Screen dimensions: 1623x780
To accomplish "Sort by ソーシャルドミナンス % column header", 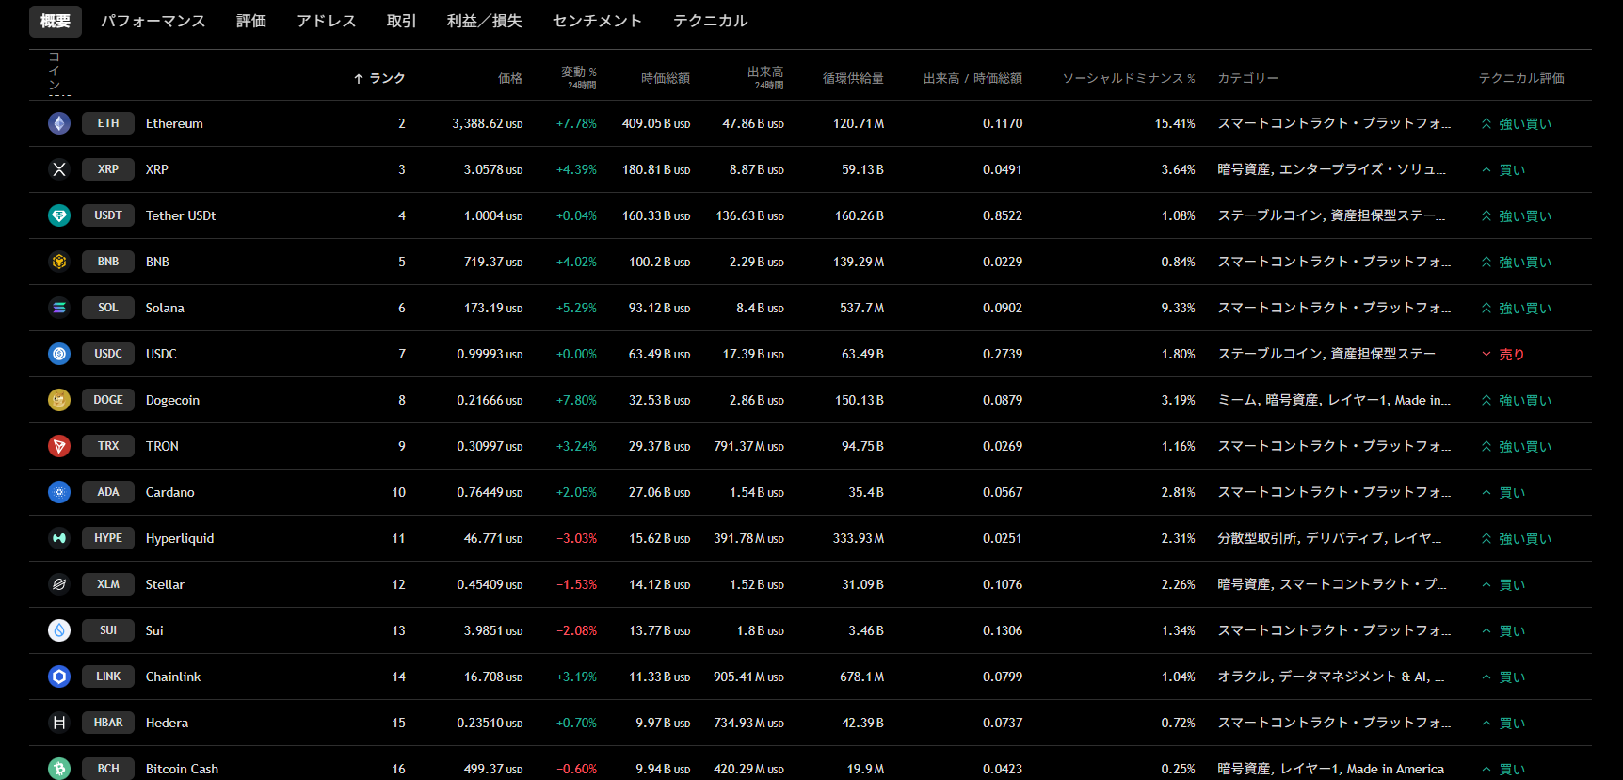I will click(1129, 78).
